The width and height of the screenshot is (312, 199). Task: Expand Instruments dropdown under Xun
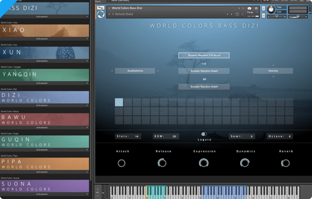click(x=87, y=61)
